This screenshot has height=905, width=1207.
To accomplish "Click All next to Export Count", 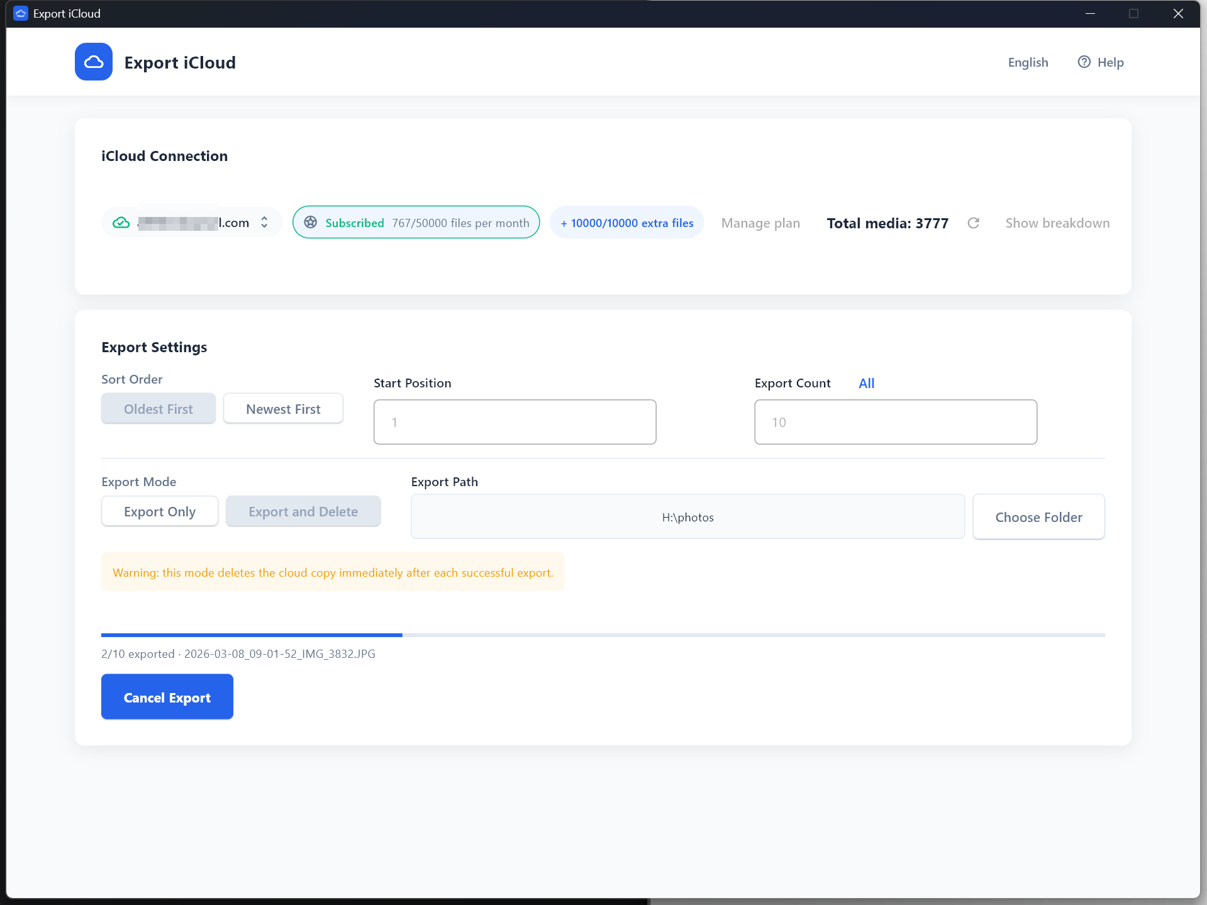I will click(x=866, y=383).
